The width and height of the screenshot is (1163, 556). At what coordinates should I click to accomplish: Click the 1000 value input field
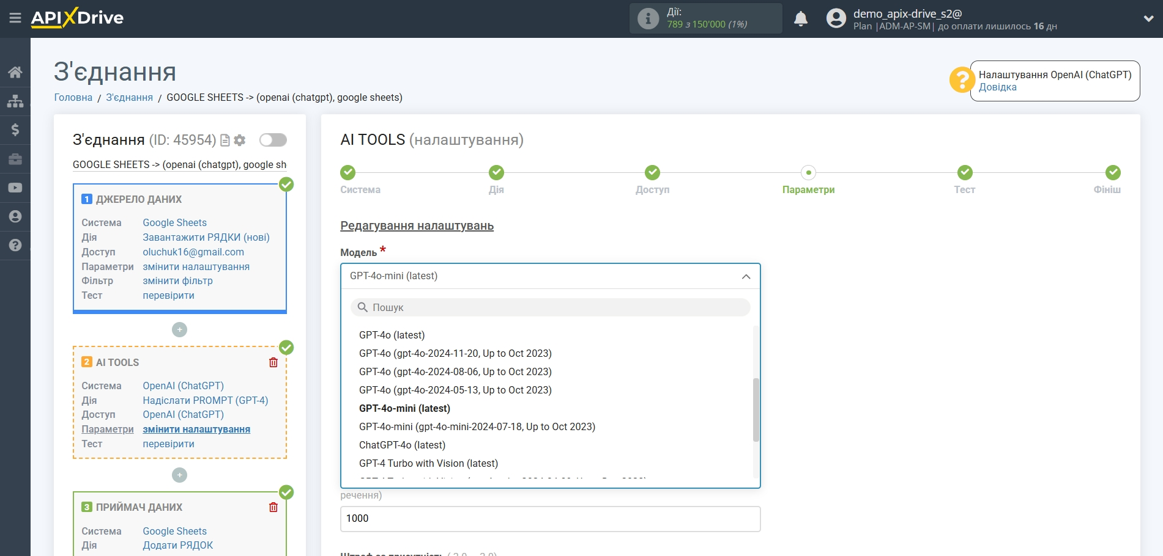point(550,519)
